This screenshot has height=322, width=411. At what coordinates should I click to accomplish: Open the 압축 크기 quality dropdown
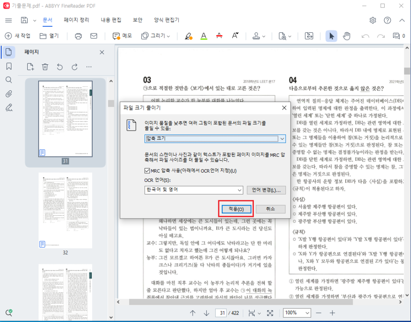pos(215,138)
